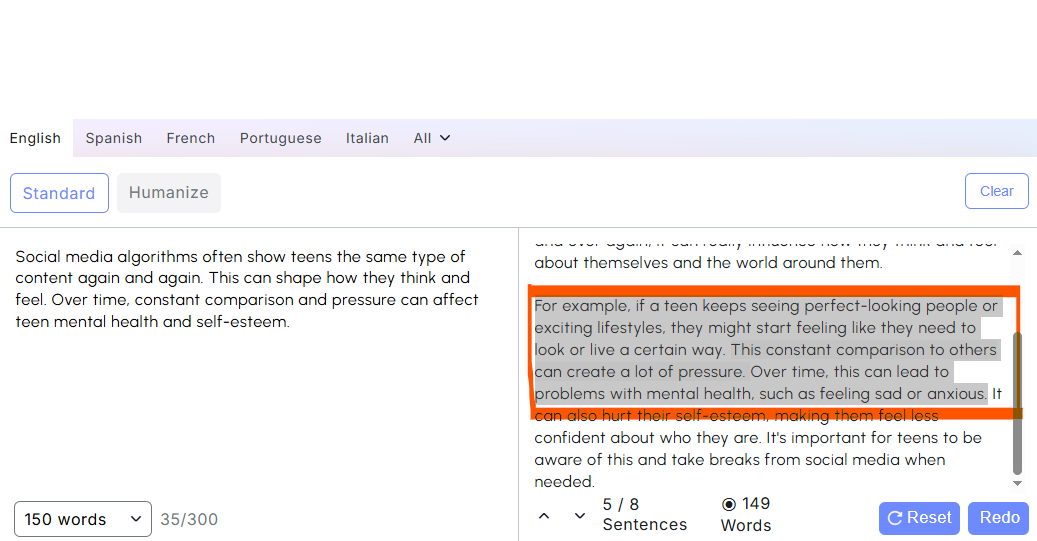
Task: Expand the All languages dropdown
Action: [432, 138]
